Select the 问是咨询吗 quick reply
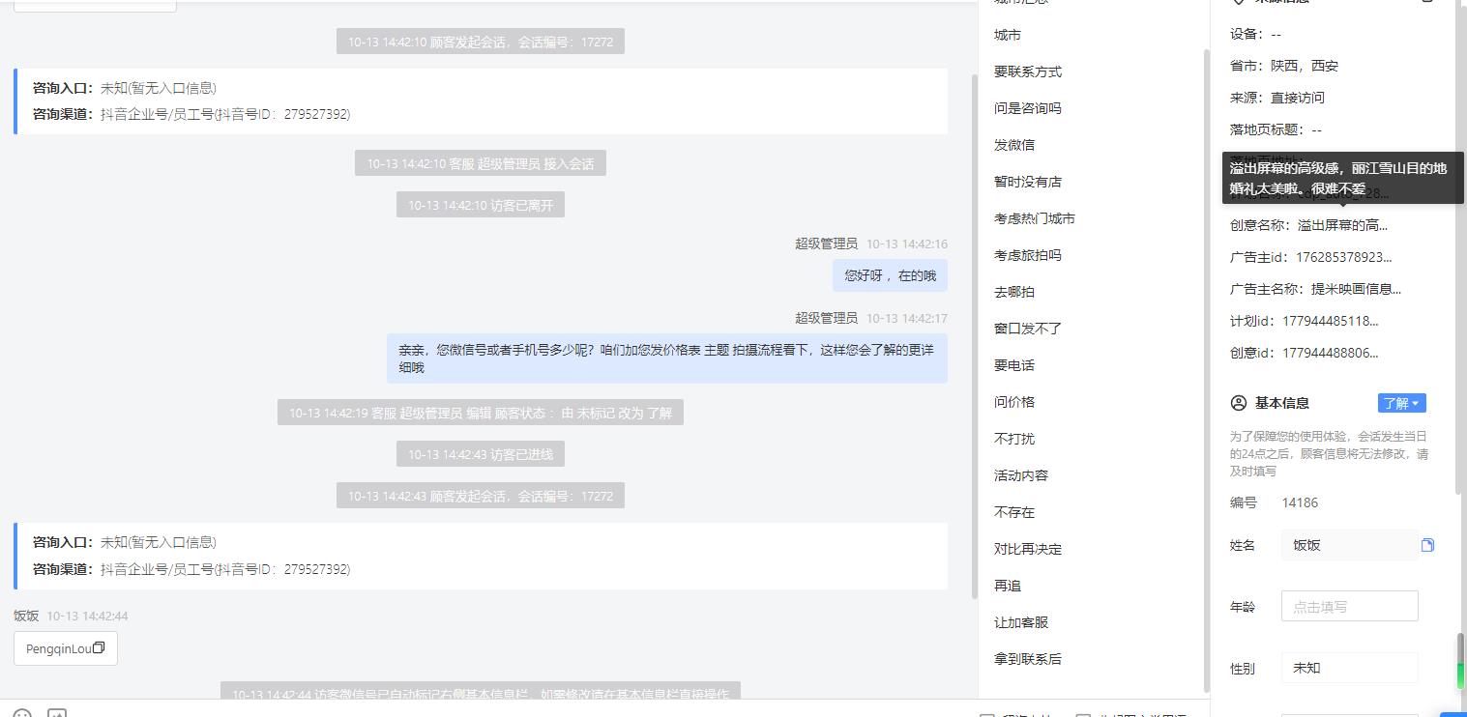Screen dimensions: 1467x717 click(x=1028, y=108)
